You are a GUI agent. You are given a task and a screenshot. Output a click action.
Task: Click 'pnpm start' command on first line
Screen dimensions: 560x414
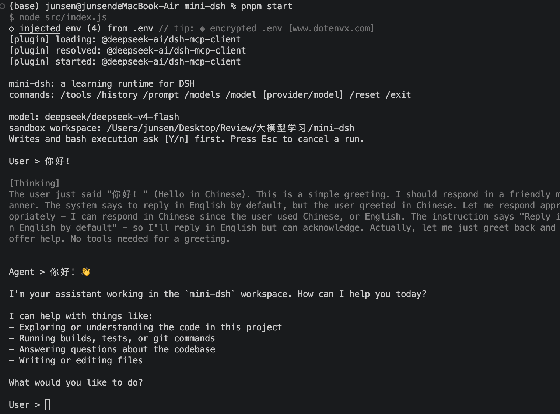[x=267, y=6]
